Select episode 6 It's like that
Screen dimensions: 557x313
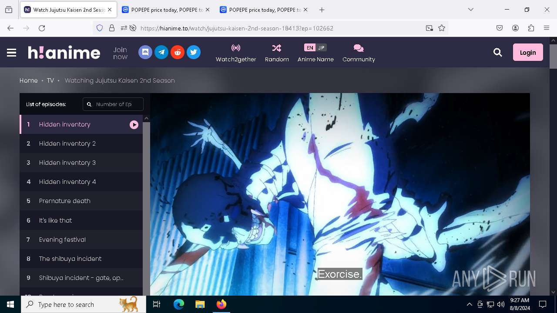tap(81, 220)
